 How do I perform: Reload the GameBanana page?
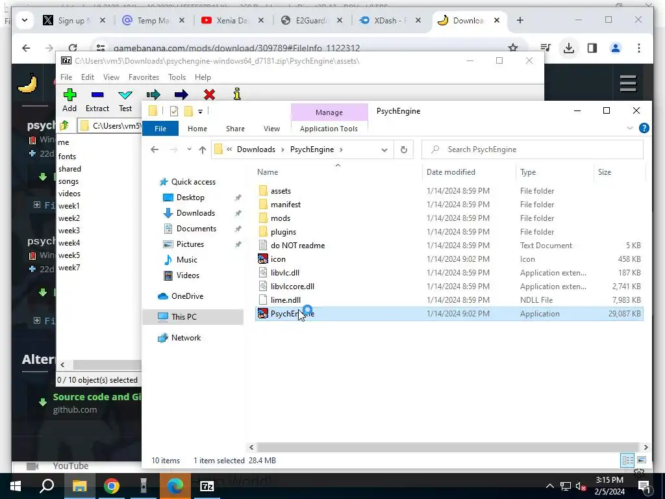point(73,48)
